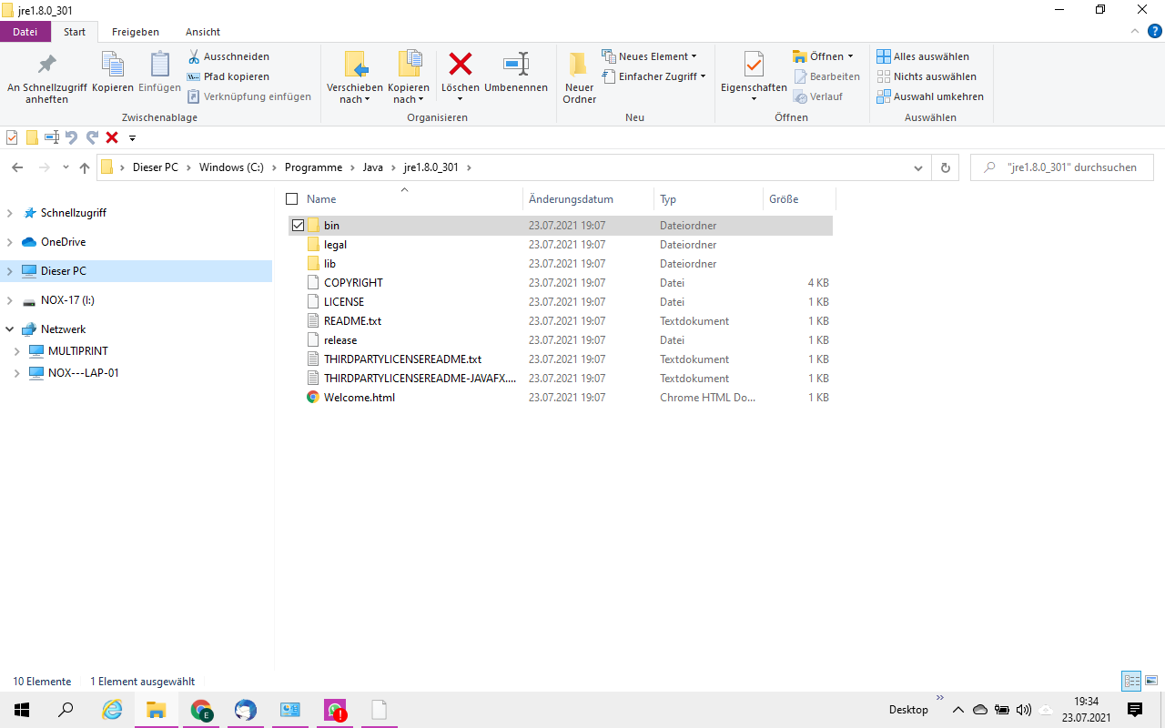Click the Umbenennen rename icon
The image size is (1165, 728).
click(x=516, y=65)
